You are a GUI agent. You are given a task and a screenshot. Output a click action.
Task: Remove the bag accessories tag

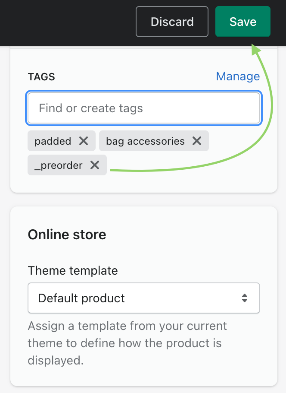197,141
